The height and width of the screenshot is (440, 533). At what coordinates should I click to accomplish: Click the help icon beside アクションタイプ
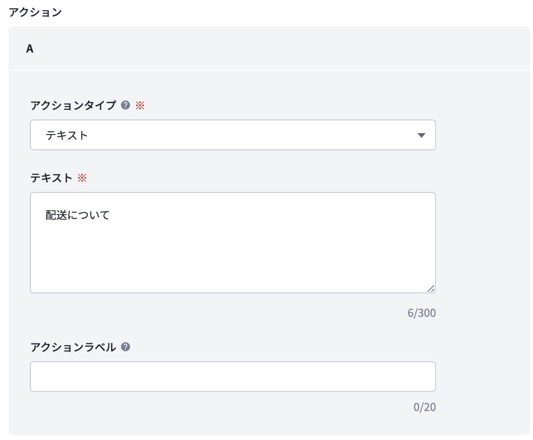(126, 105)
